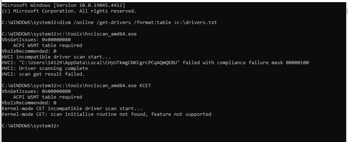Click the first ACPI WSMT table required line
Image resolution: width=348 pixels, height=142 pixels.
pyautogui.click(x=47, y=45)
